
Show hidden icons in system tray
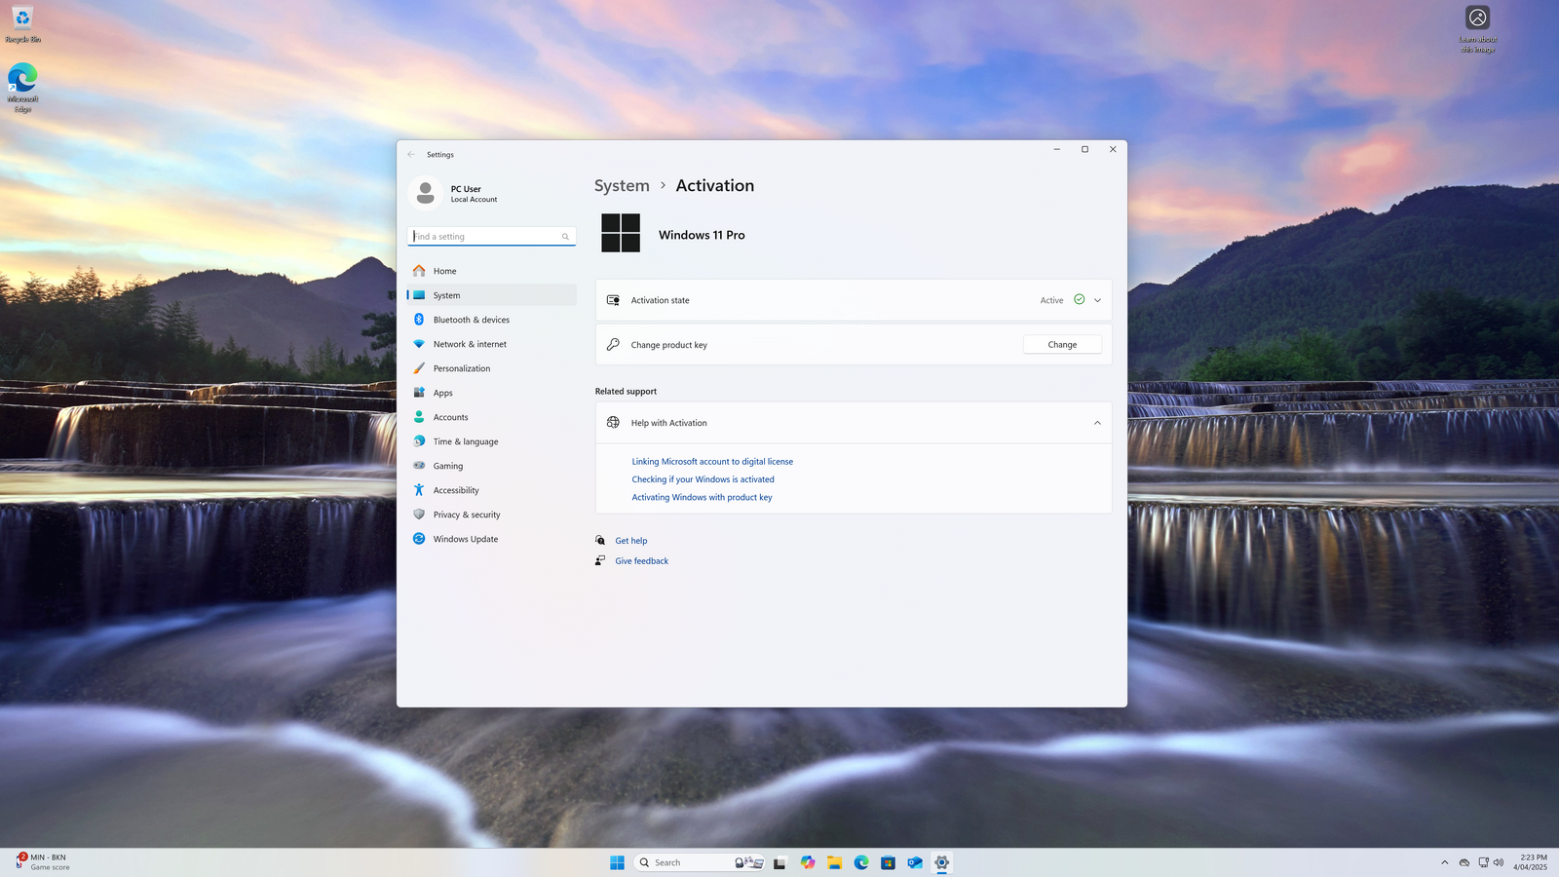[1445, 862]
